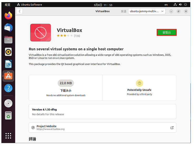The image size is (196, 146).
Task: Click the 來源 source label
Action: coord(123,11)
